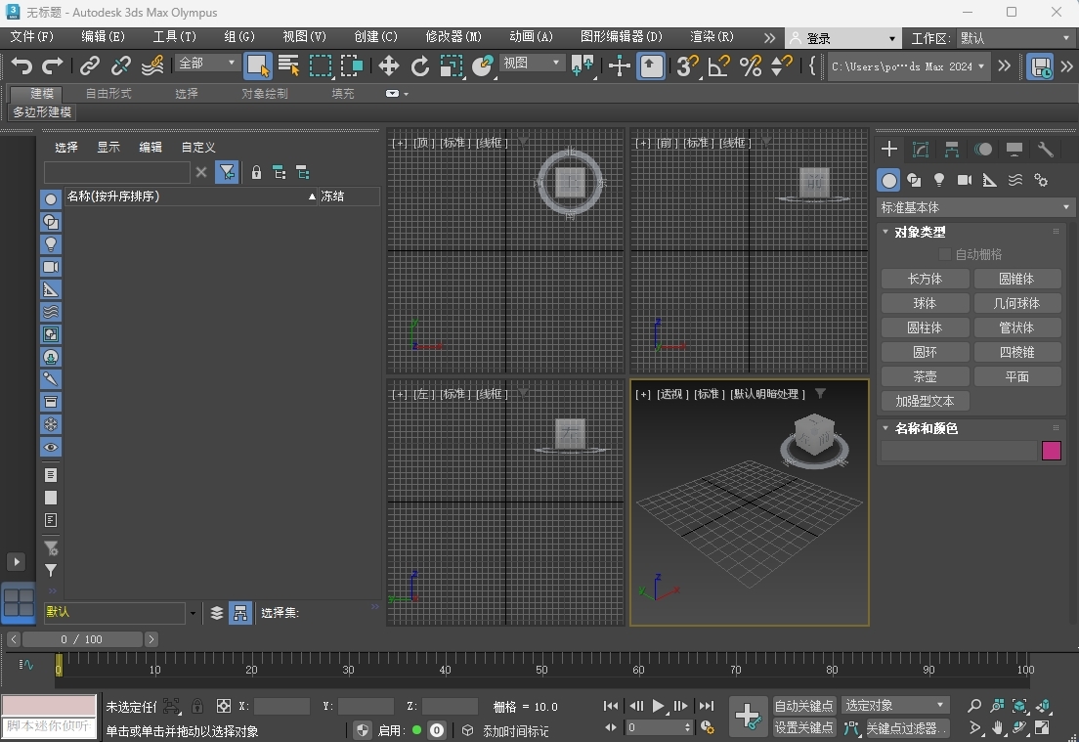The width and height of the screenshot is (1079, 742).
Task: Open the Modify panel tab icon
Action: (x=920, y=150)
